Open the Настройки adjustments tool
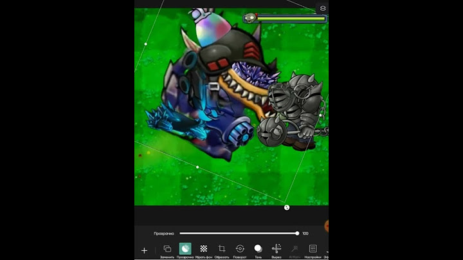Viewport: 463px width, 260px height. tap(313, 251)
